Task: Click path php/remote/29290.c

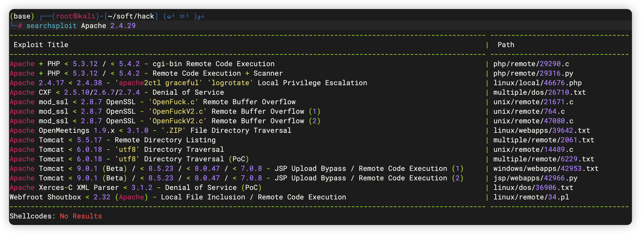Action: [x=531, y=64]
